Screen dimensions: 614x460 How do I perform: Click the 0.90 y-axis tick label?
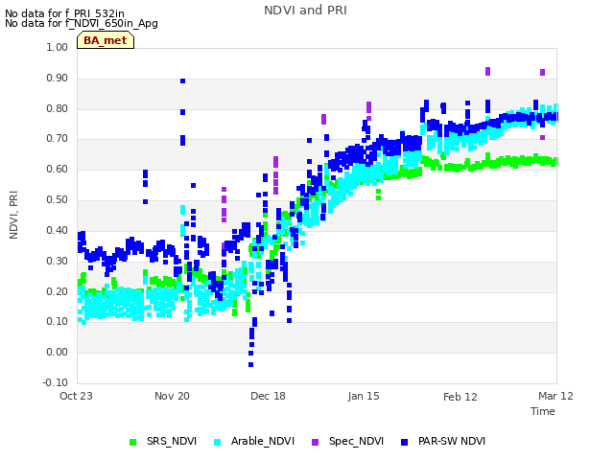point(57,78)
